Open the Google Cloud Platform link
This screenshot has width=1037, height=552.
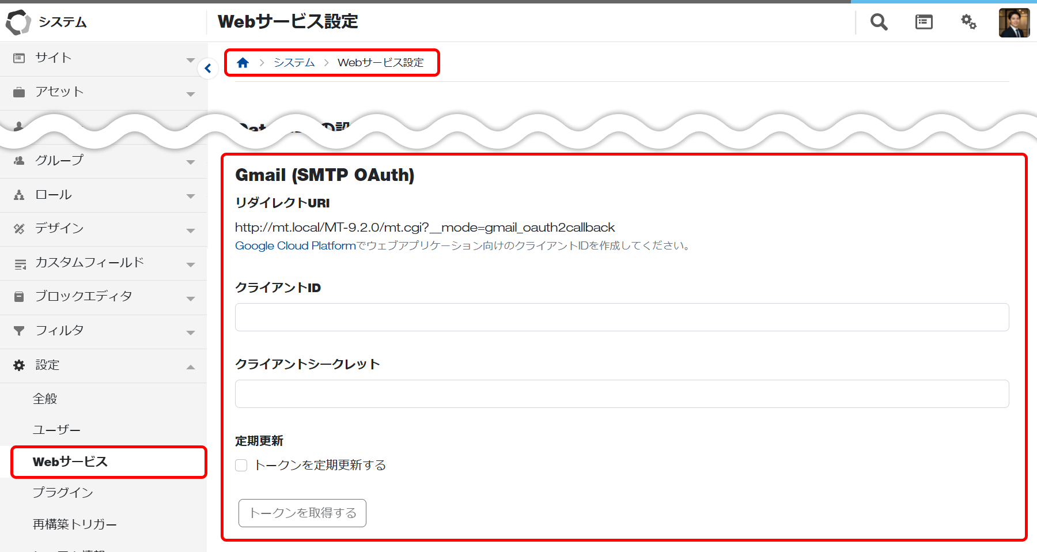coord(296,245)
